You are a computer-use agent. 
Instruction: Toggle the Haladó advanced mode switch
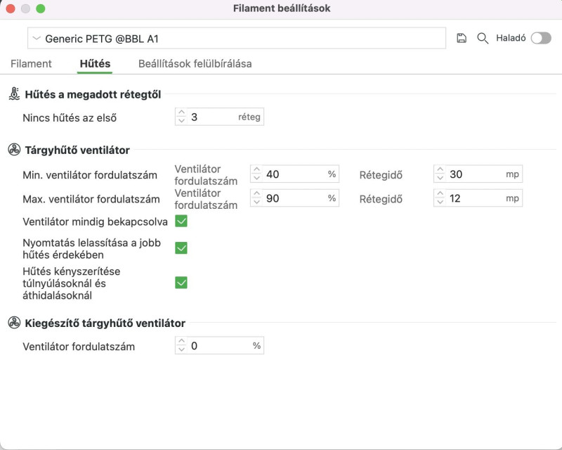pyautogui.click(x=541, y=38)
